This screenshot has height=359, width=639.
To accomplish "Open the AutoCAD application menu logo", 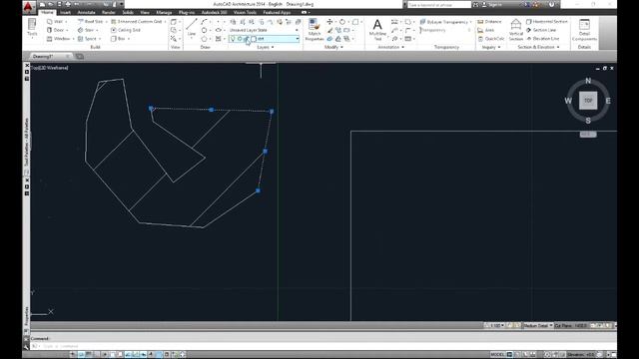I will click(x=28, y=6).
